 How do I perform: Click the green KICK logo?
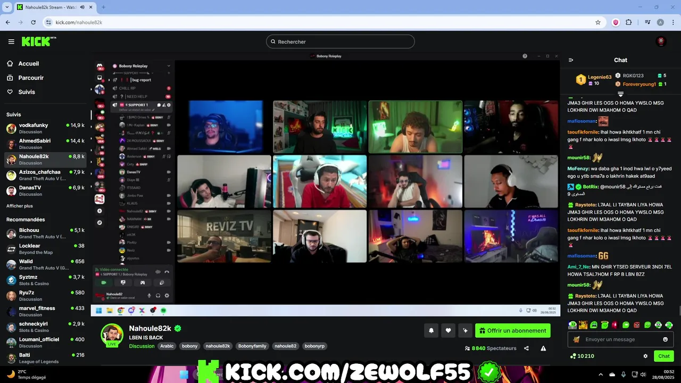pos(39,41)
